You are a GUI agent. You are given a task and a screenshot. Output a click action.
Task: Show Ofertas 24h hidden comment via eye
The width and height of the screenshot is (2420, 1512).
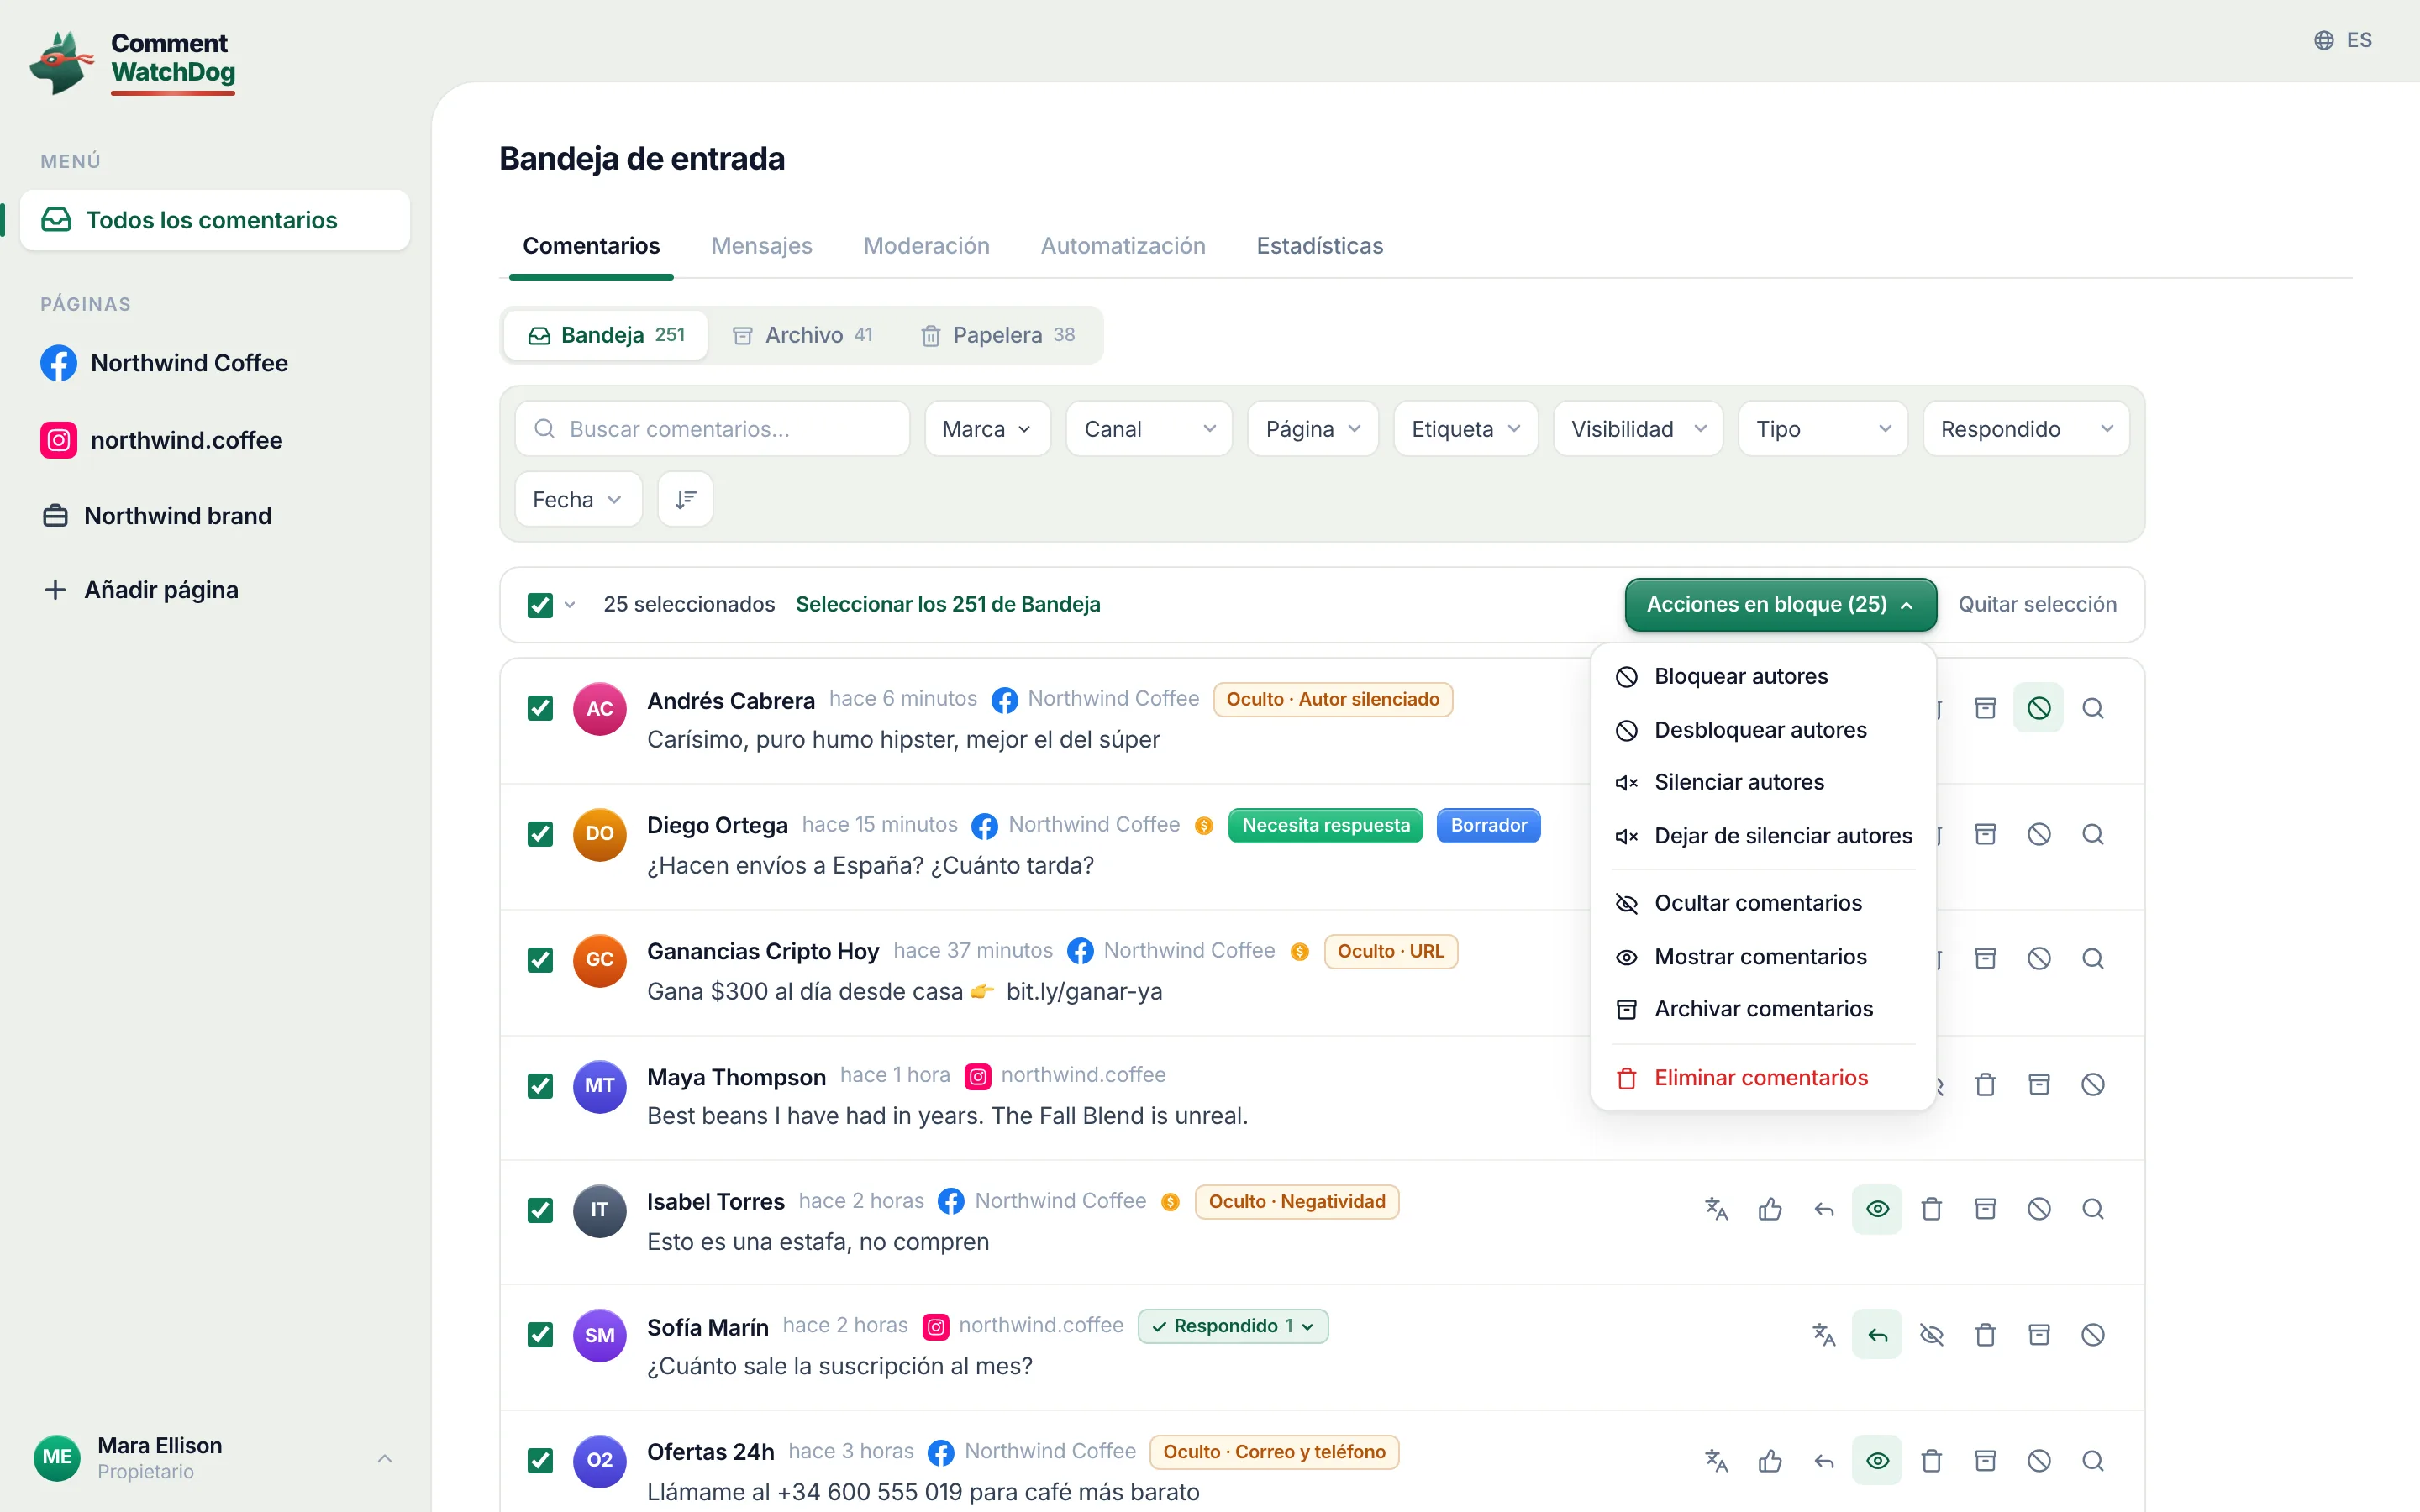click(x=1877, y=1461)
